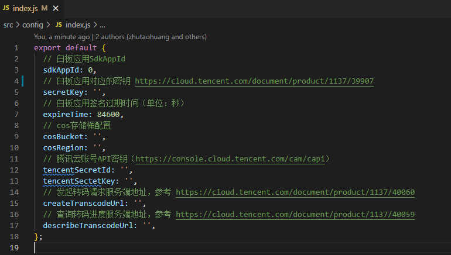Click line number 4 in the gutter
This screenshot has height=255, width=451.
point(16,81)
